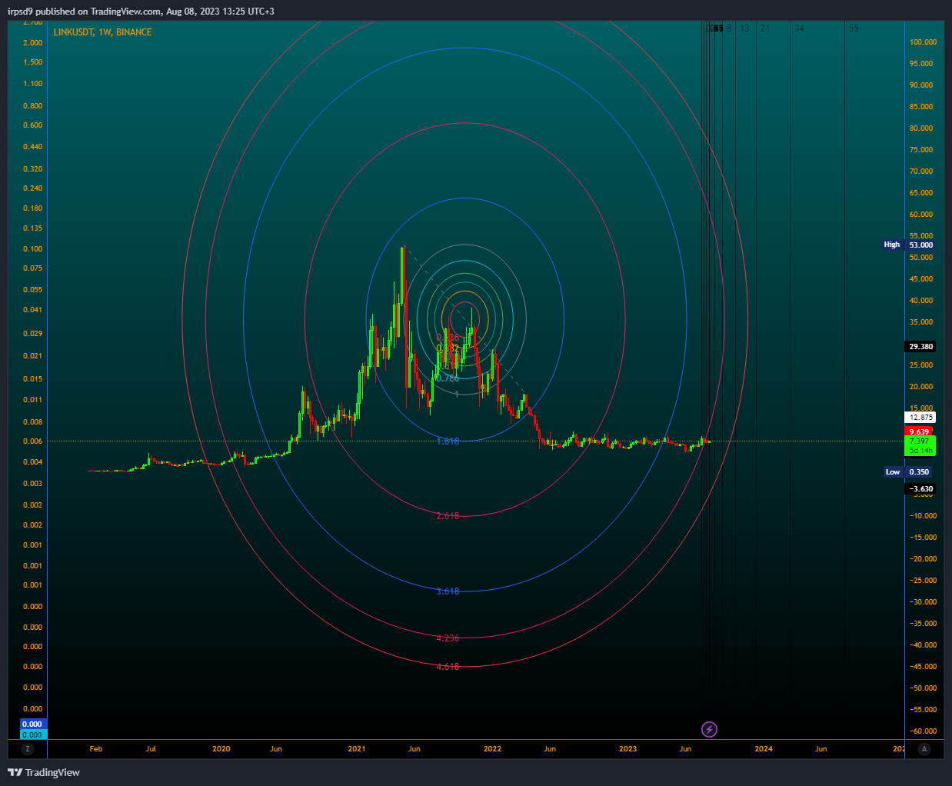952x786 pixels.
Task: Click the 4.618 Fibonacci circle label
Action: [x=448, y=667]
